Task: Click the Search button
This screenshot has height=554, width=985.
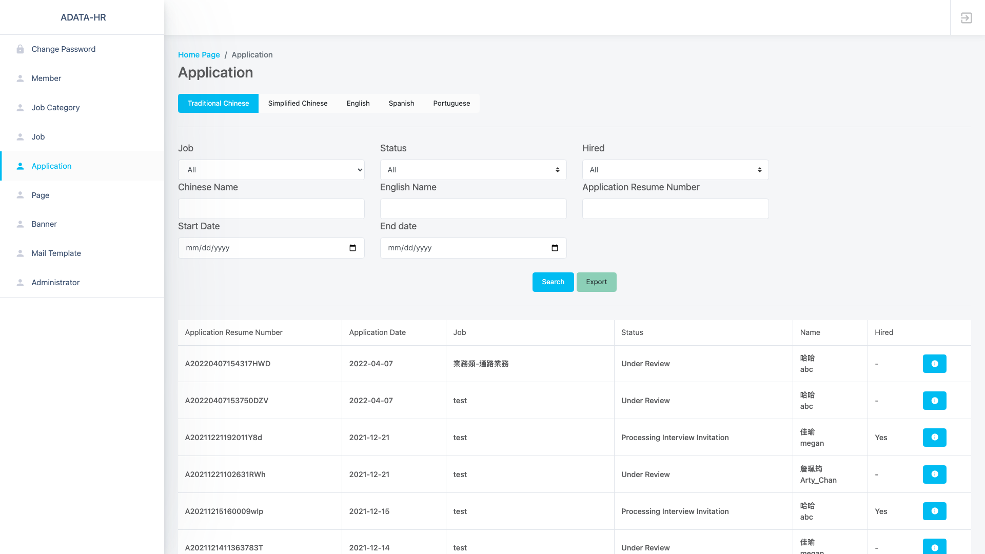Action: tap(553, 282)
